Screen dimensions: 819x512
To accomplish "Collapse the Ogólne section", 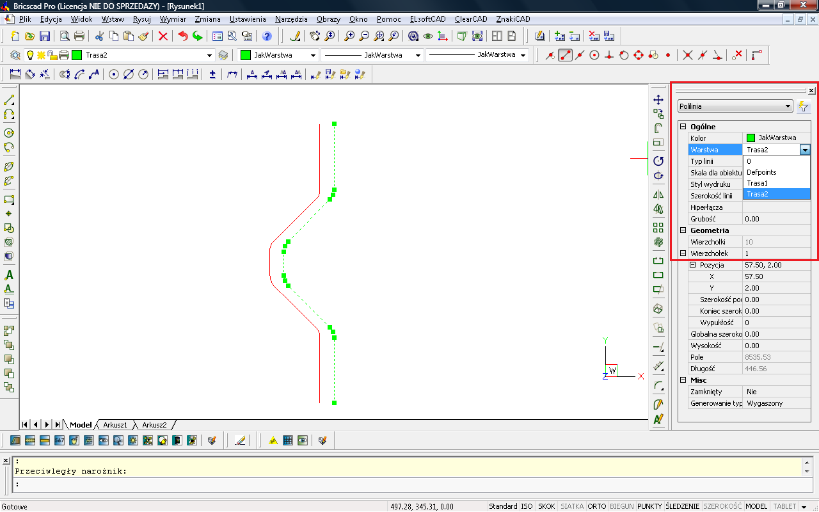I will (x=683, y=127).
